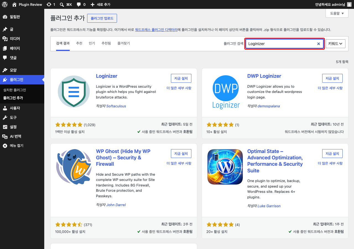Switch to the 즐겨찾기 tab

[124, 43]
